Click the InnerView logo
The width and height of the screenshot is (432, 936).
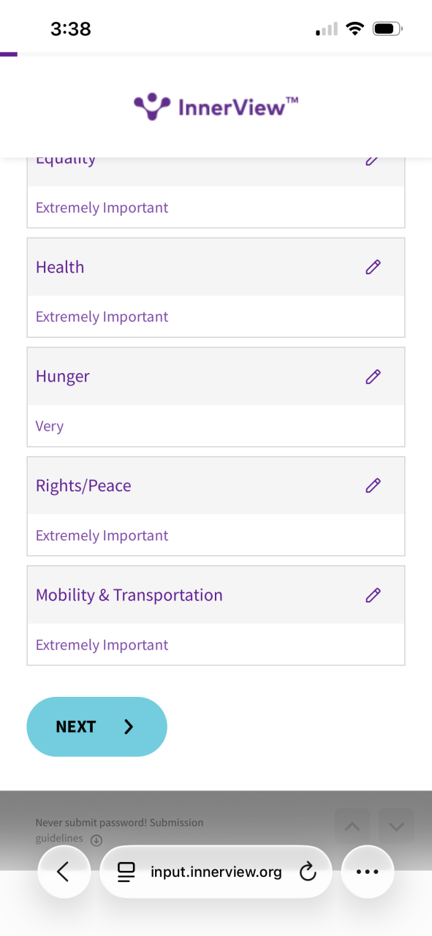[216, 107]
